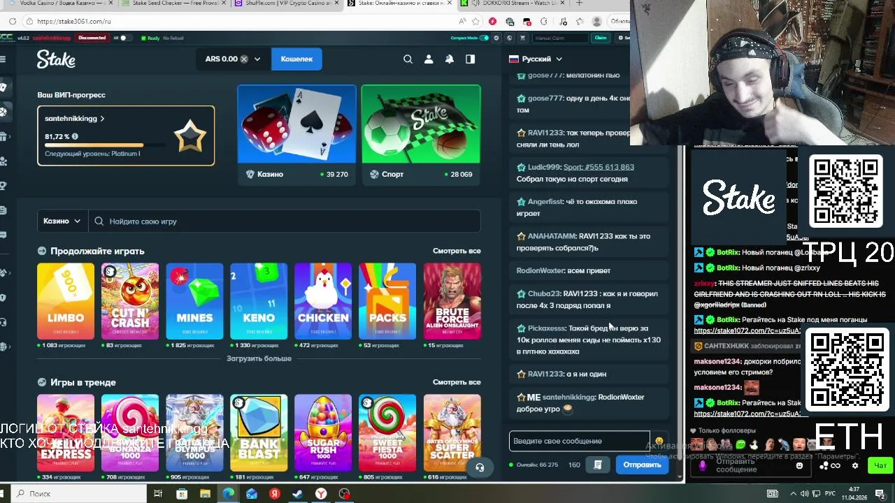Open the new browser tab button
Viewport: 895px width, 503px height.
[x=579, y=3]
